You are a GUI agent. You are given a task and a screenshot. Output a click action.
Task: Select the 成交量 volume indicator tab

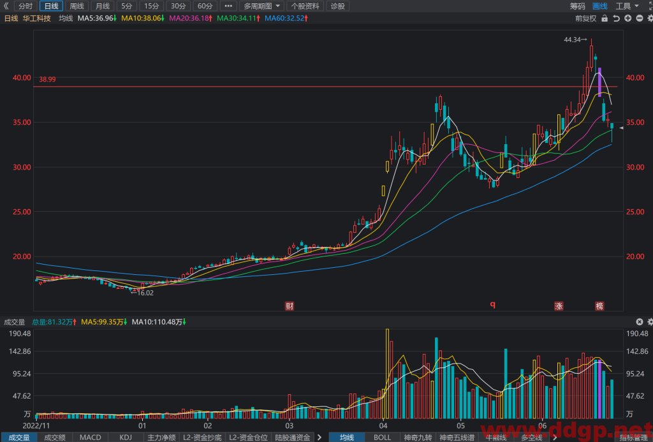click(x=18, y=438)
